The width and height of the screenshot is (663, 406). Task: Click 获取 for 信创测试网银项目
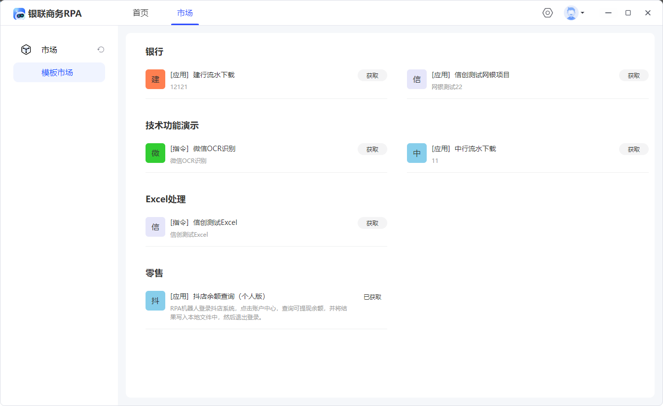coord(634,75)
